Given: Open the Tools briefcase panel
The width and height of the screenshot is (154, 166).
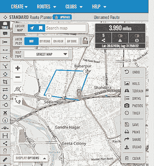Looking at the screenshot, I should click(x=5, y=25).
